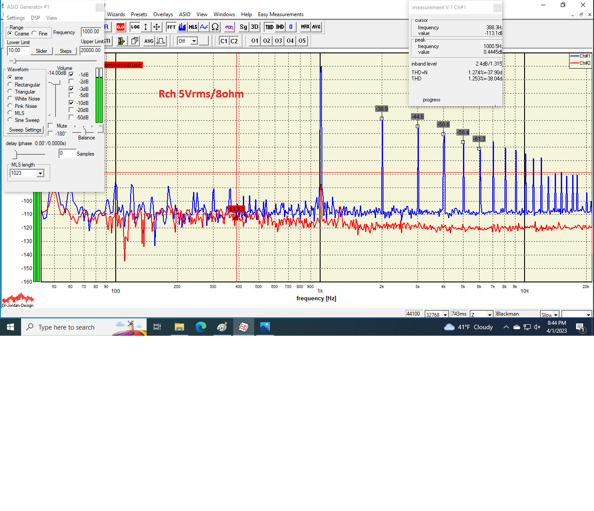Viewport: 594px width, 511px height.
Task: Select the blue spectrum bars icon
Action: click(x=182, y=27)
